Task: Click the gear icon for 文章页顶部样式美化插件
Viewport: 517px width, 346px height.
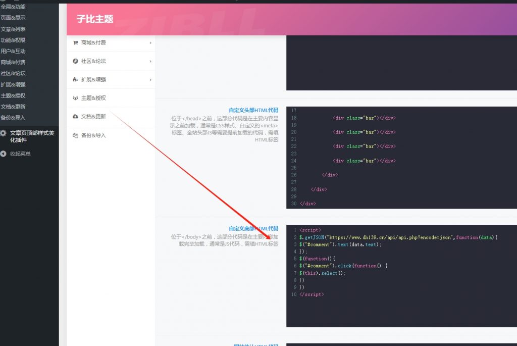Action: point(4,133)
